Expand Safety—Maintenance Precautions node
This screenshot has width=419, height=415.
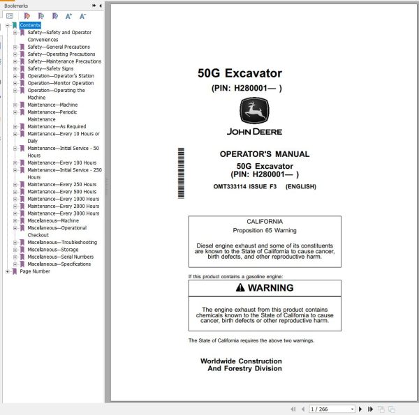pos(15,61)
